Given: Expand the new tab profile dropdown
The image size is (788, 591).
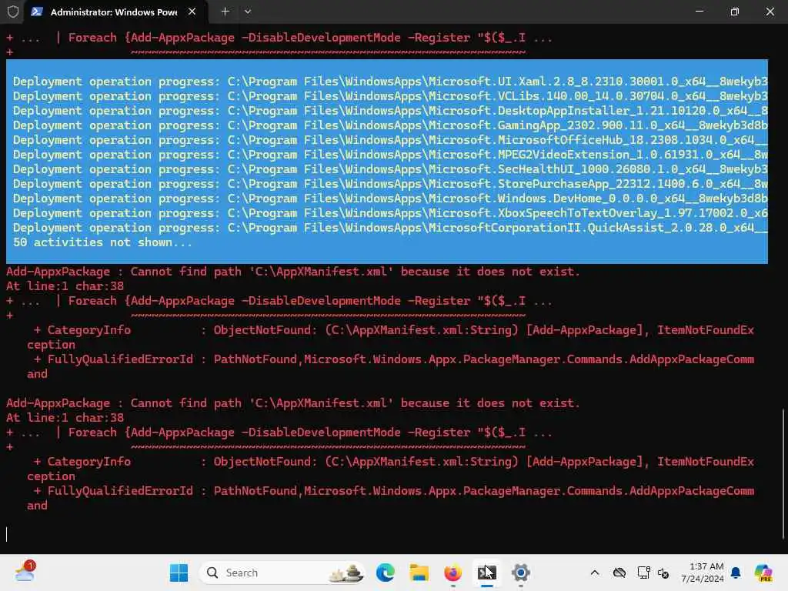Looking at the screenshot, I should 248,12.
